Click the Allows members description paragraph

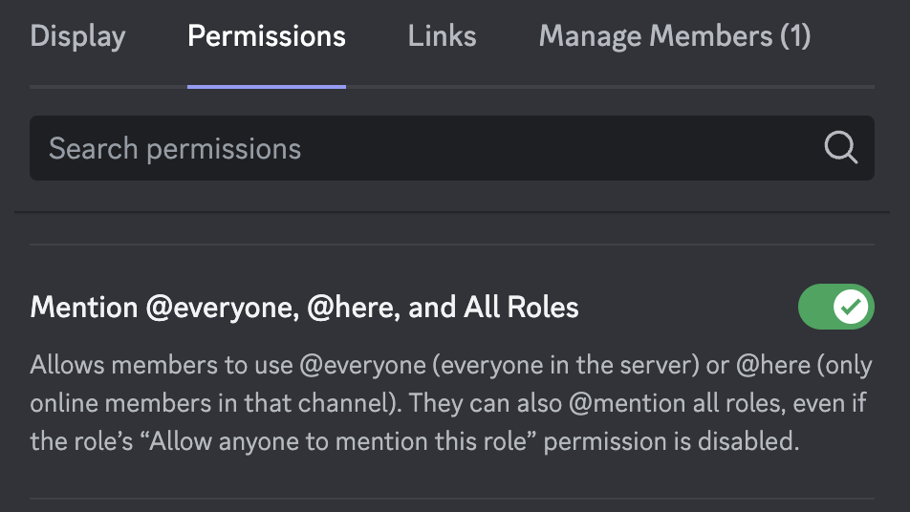pos(451,403)
